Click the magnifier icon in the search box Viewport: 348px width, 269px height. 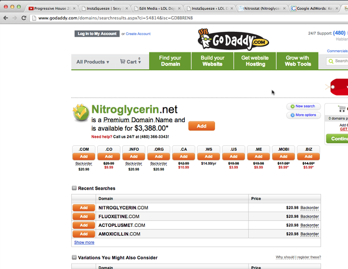coord(330,61)
